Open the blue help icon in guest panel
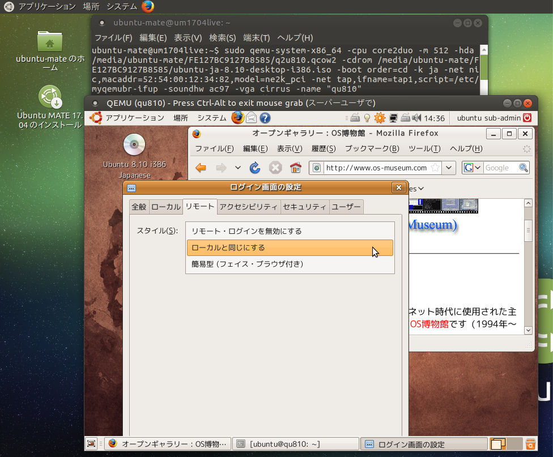The height and width of the screenshot is (457, 553). click(265, 118)
